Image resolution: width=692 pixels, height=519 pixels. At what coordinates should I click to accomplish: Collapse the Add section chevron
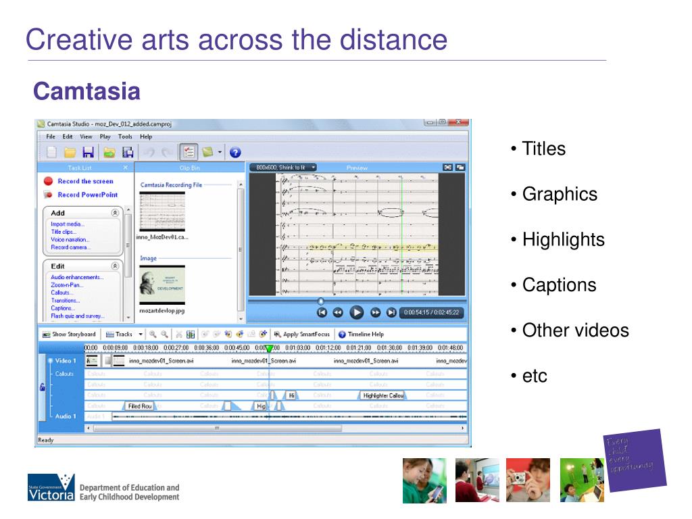(115, 213)
